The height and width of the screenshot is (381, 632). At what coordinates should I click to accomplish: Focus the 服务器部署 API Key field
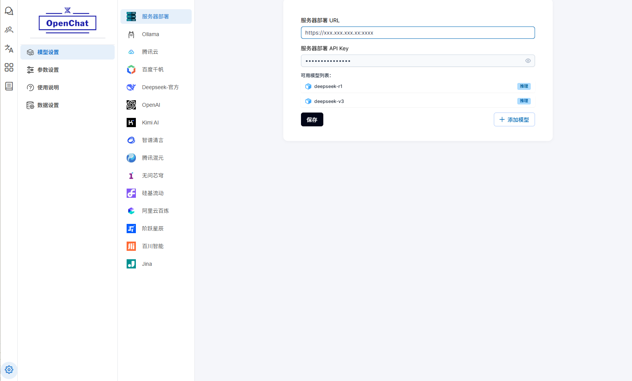point(418,61)
